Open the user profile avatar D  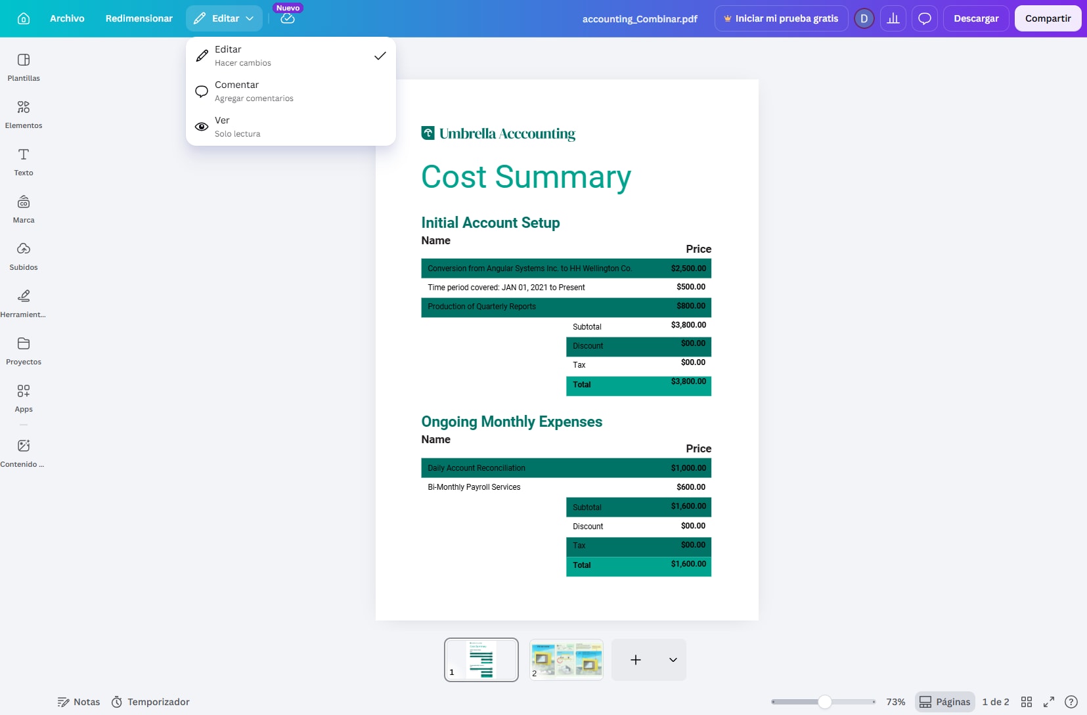864,18
